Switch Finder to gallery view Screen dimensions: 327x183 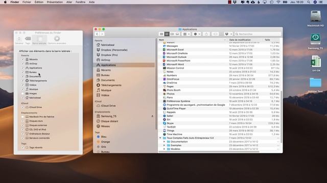tap(177, 34)
